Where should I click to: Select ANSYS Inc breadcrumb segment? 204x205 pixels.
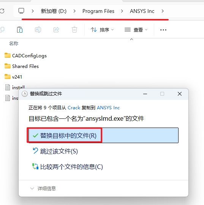[142, 11]
